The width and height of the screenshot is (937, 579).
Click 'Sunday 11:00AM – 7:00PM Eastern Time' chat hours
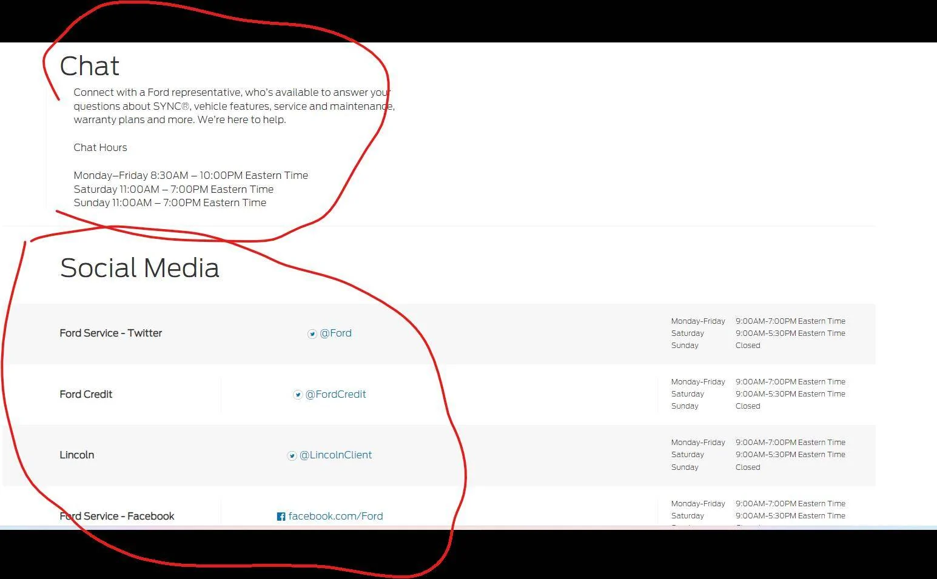click(x=170, y=202)
